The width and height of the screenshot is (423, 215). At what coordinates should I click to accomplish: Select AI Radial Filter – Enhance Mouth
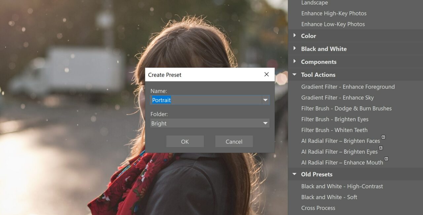coord(342,162)
